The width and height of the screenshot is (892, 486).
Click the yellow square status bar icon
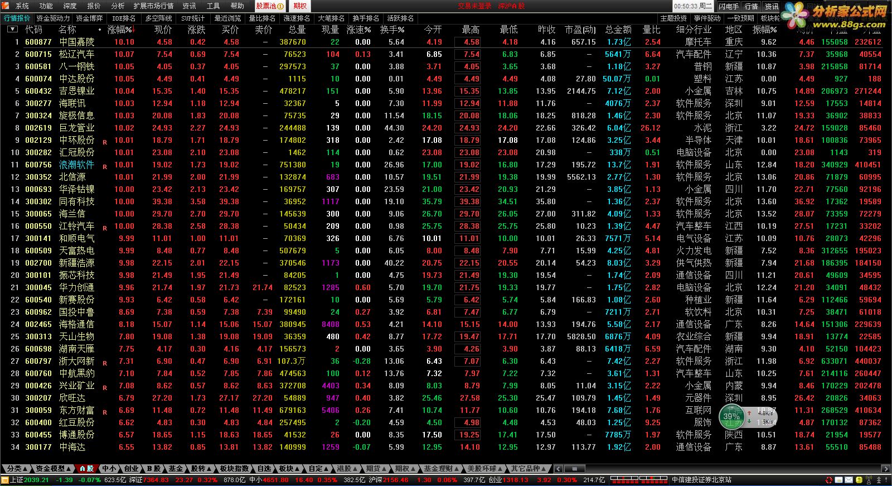click(859, 480)
